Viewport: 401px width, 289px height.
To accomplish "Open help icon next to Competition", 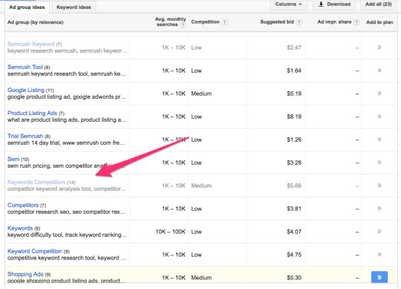I will [x=224, y=22].
